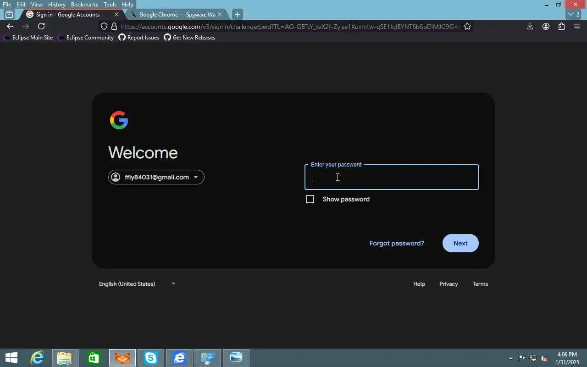The height and width of the screenshot is (367, 587).
Task: Open Eclipse Main Site bookmark
Action: 28,38
